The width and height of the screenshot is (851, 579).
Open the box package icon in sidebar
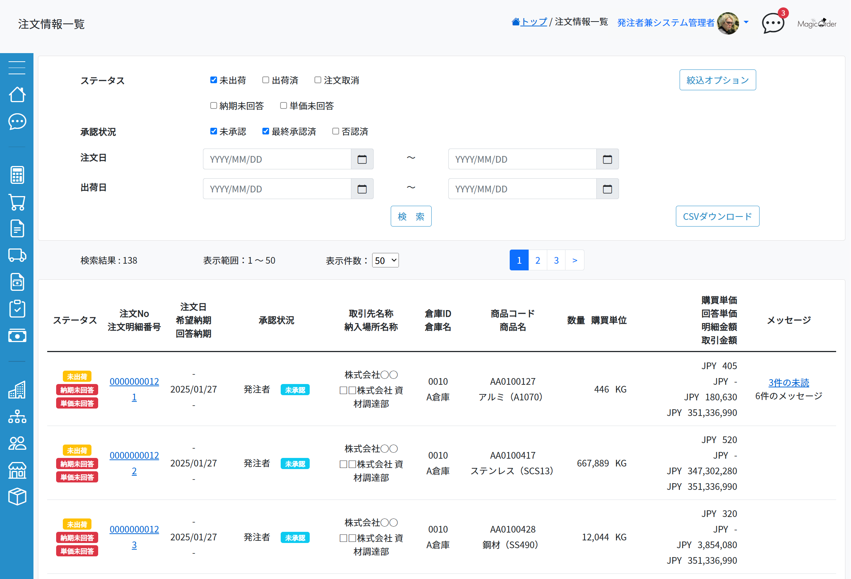(x=17, y=497)
